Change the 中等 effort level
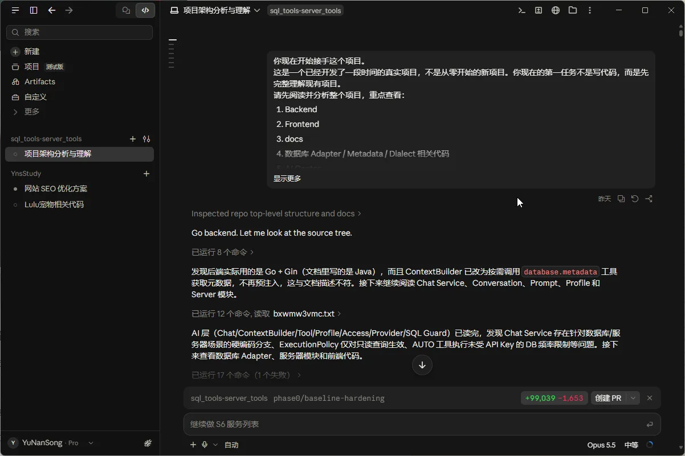This screenshot has width=685, height=456. click(x=631, y=445)
